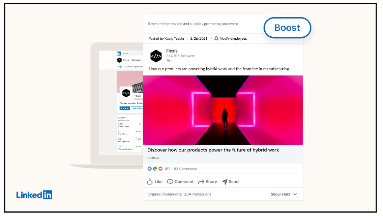The height and width of the screenshot is (216, 383).
Task: Expand the Show stats chevron
Action: tap(295, 194)
